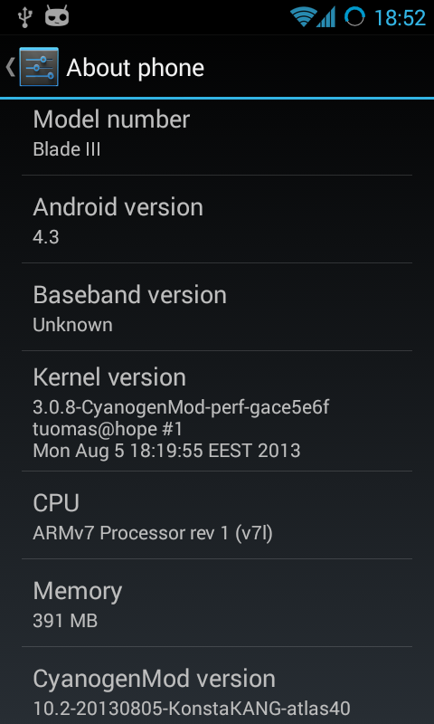434x724 pixels.
Task: Tap the Blade III model value
Action: [x=67, y=149]
